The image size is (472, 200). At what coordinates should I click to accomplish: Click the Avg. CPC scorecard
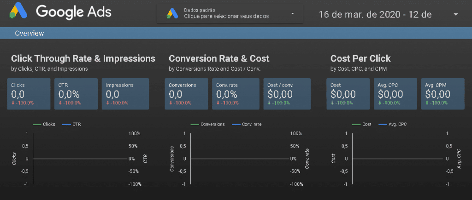click(x=395, y=94)
